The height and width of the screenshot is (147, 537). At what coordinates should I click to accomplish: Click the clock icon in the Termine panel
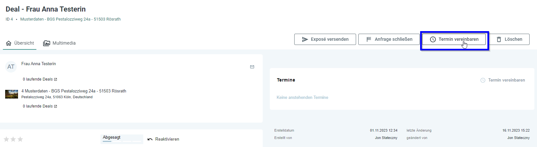coord(483,80)
